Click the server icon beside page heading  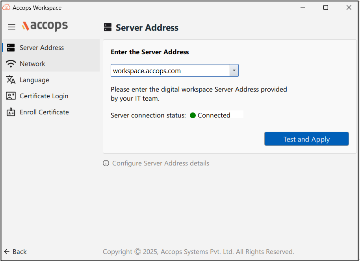[108, 27]
